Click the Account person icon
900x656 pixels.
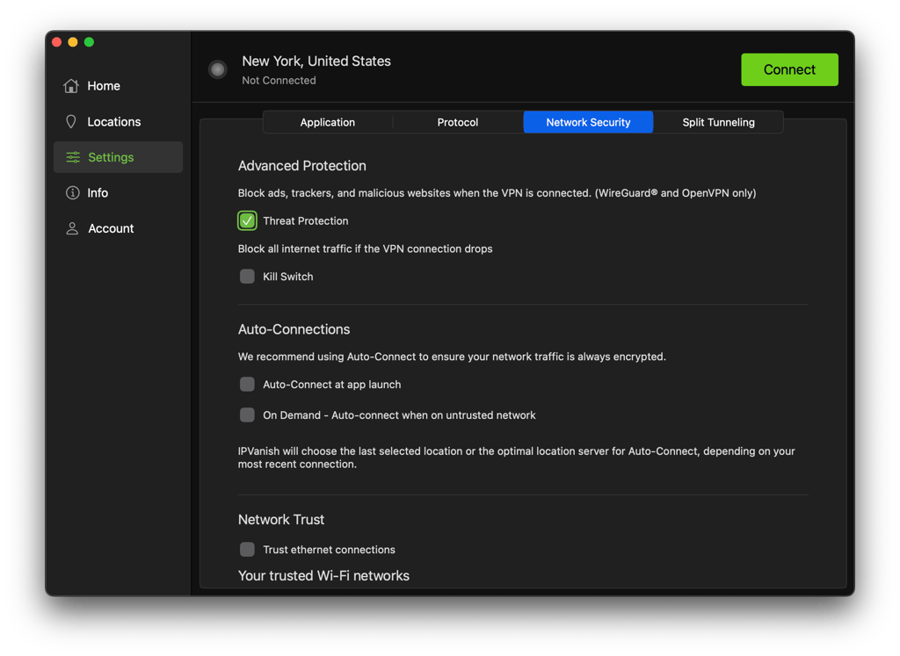coord(72,228)
